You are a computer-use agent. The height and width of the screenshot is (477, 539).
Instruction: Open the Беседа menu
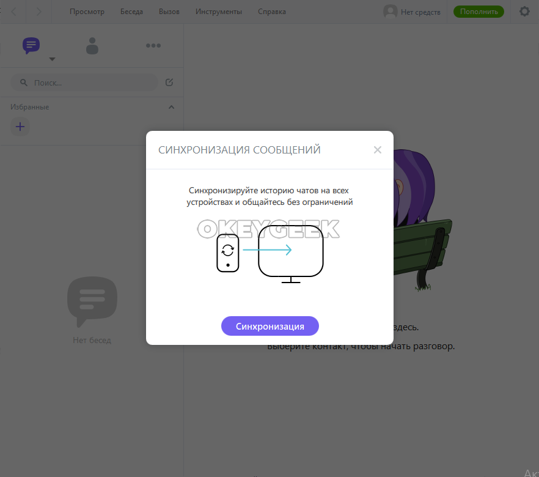coord(131,12)
